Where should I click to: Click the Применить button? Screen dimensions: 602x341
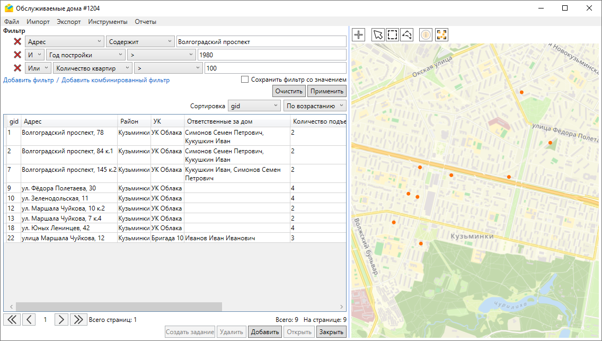(x=327, y=91)
